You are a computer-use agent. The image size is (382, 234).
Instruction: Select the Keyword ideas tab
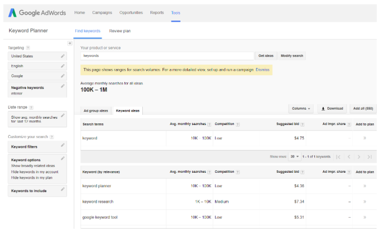[128, 111]
